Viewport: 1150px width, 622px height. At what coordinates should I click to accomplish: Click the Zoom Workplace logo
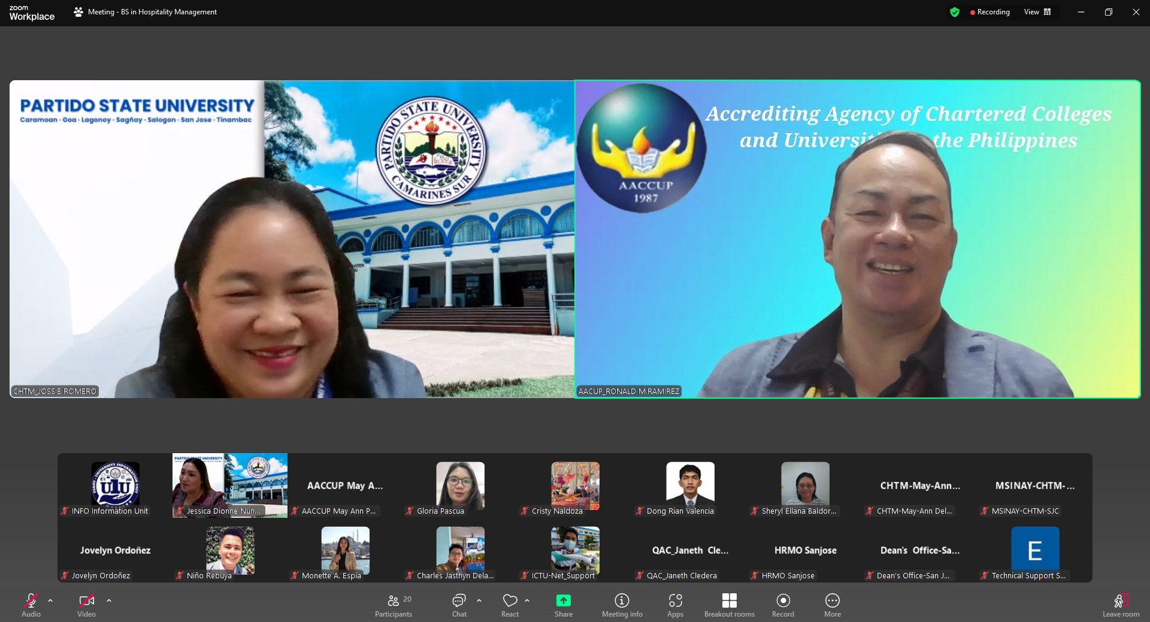tap(32, 13)
